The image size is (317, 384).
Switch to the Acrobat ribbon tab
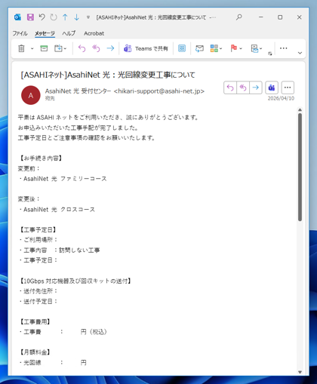tap(94, 33)
